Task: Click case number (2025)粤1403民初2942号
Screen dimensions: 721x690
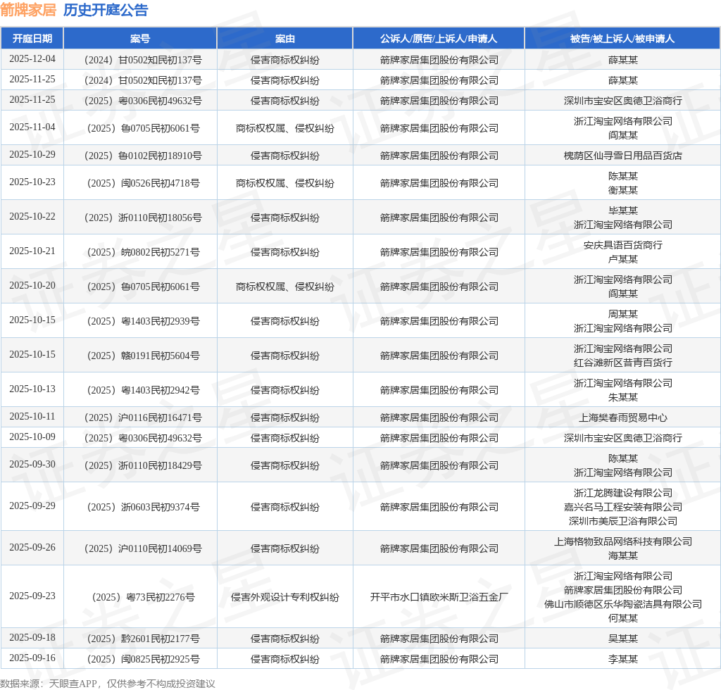Action: pos(143,390)
